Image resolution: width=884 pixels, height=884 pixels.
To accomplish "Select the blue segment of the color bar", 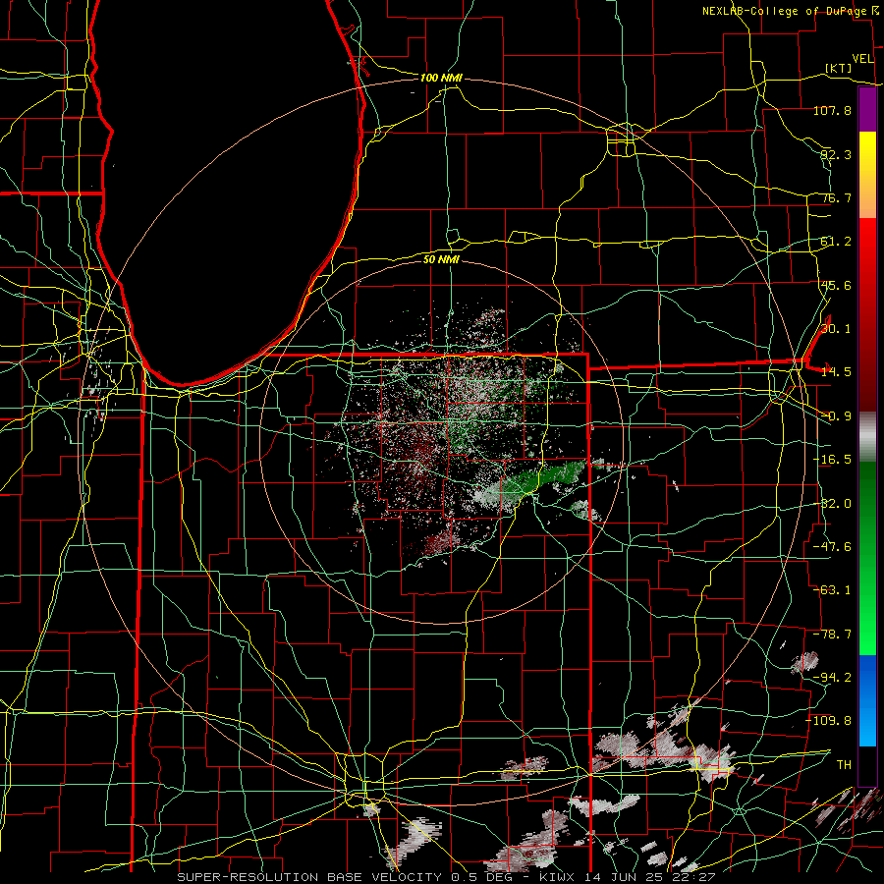I will click(867, 700).
